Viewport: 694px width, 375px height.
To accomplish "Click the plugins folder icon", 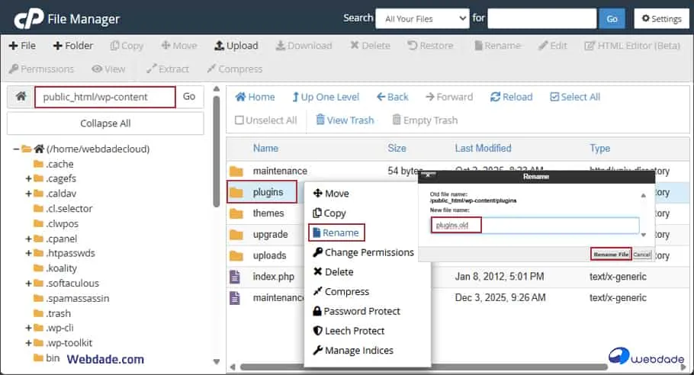I will point(236,192).
